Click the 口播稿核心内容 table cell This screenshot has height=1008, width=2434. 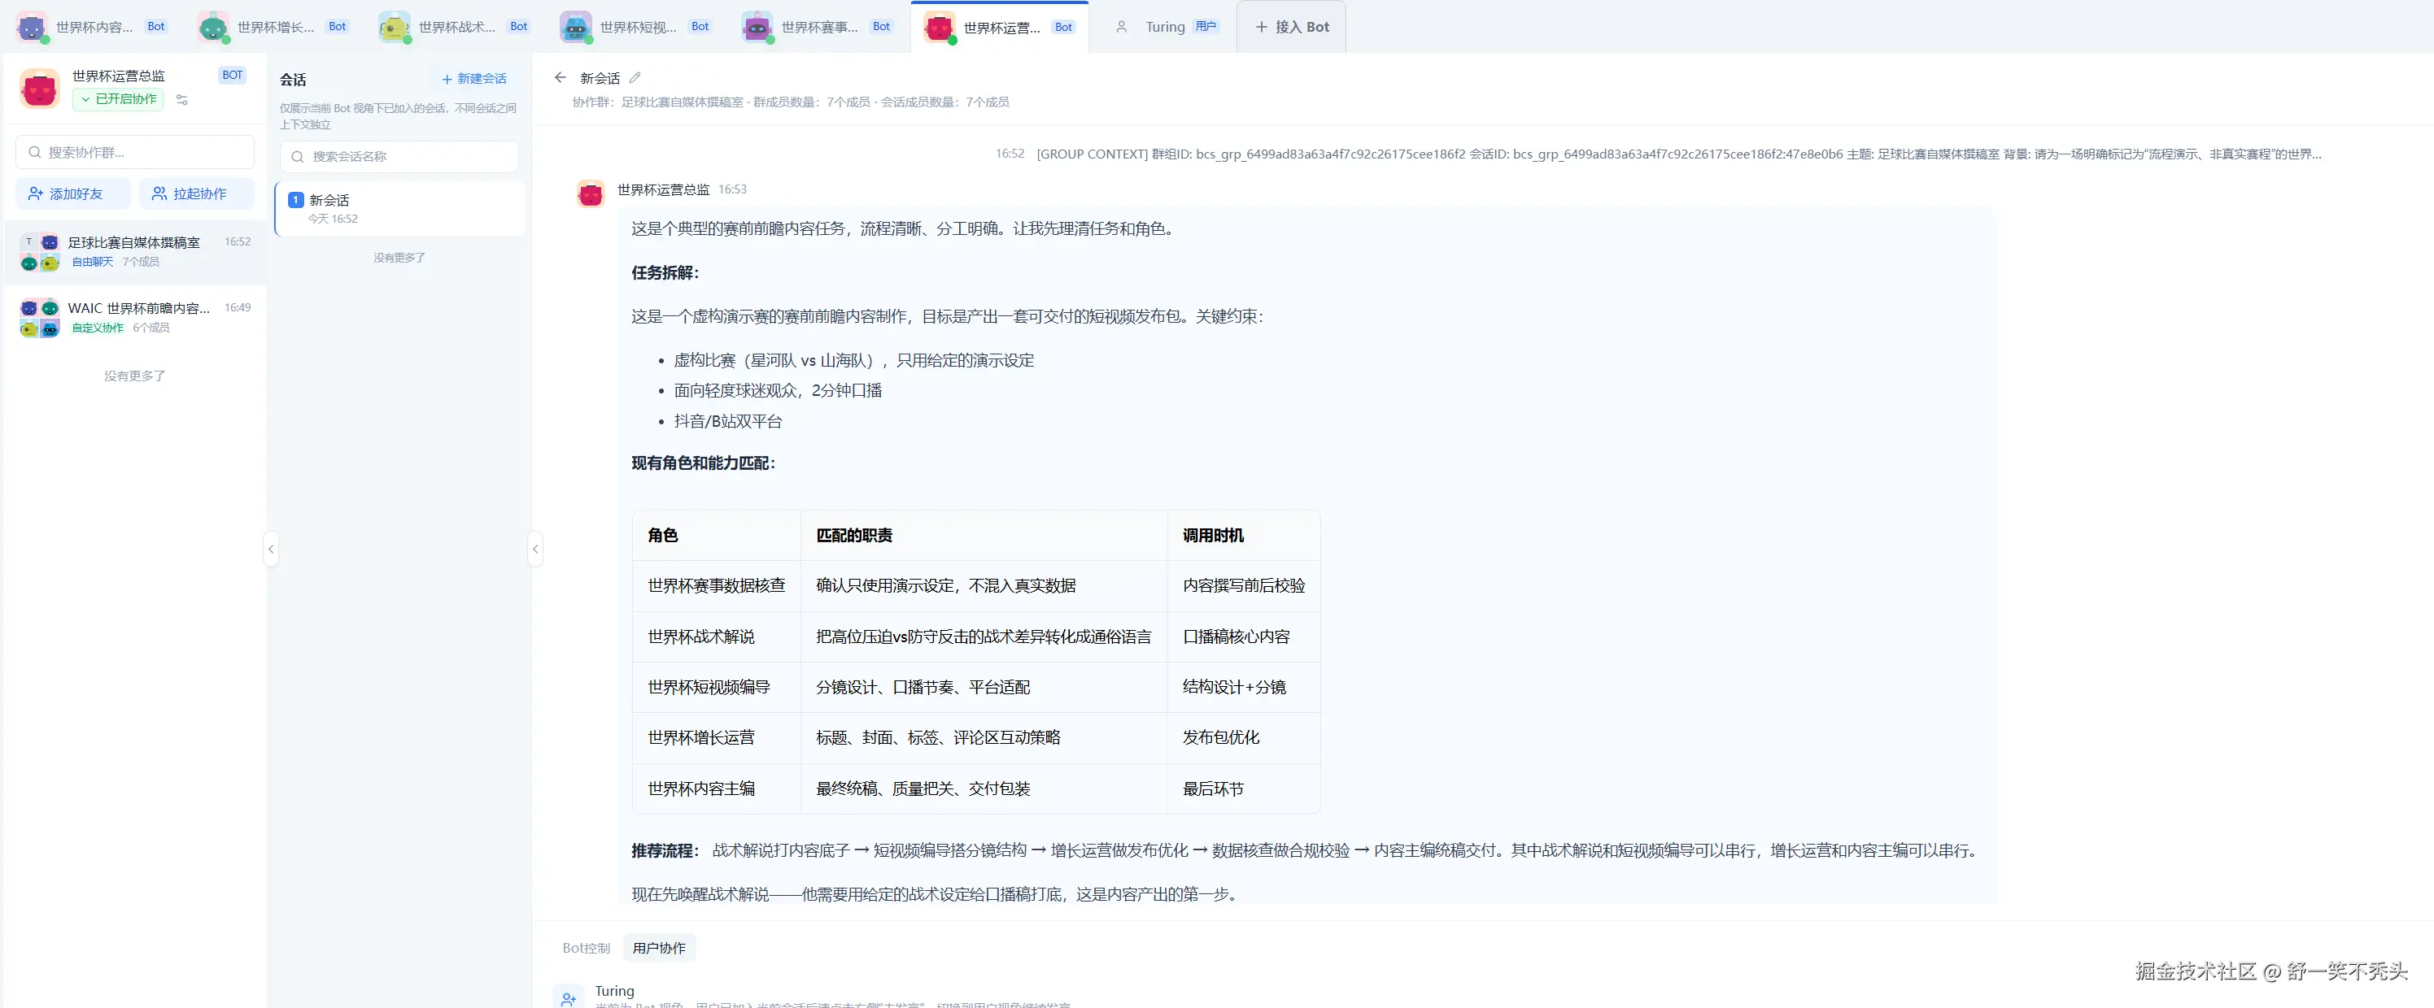1244,637
